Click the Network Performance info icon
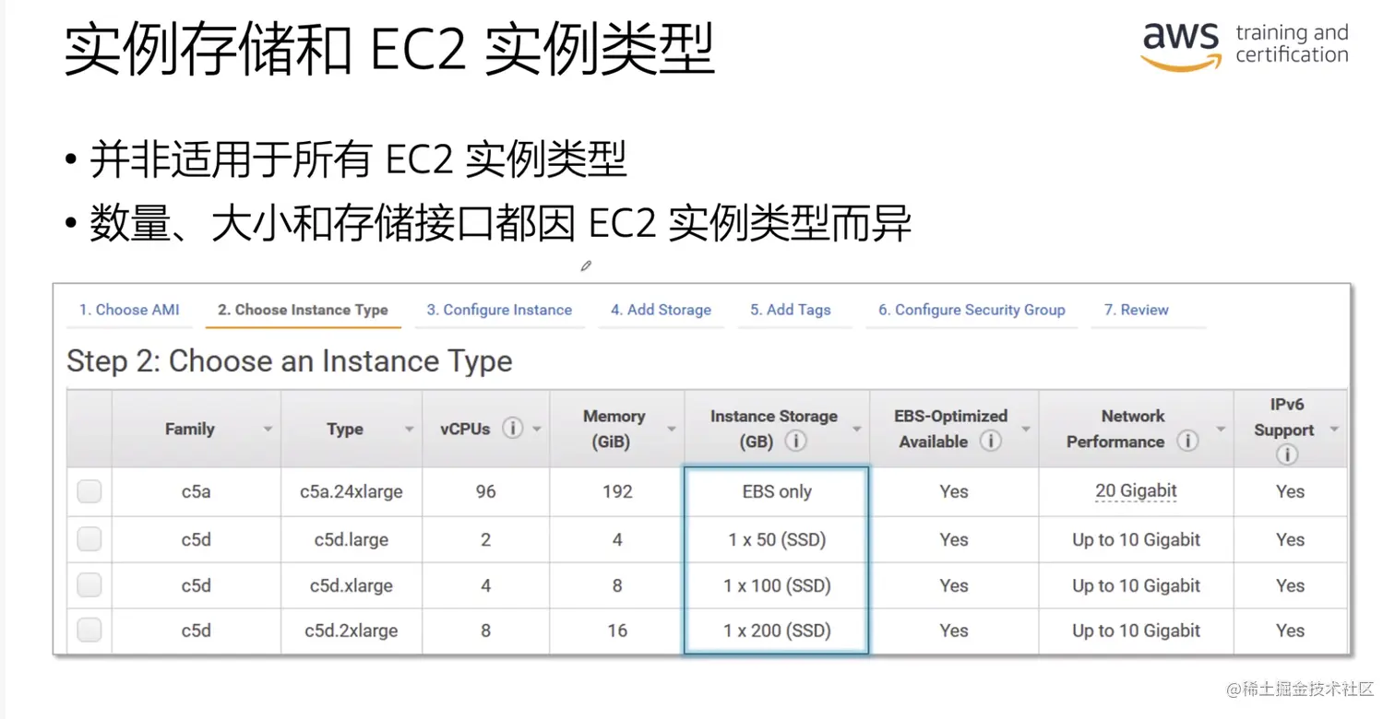Screen dimensions: 1395x719 [x=1188, y=442]
